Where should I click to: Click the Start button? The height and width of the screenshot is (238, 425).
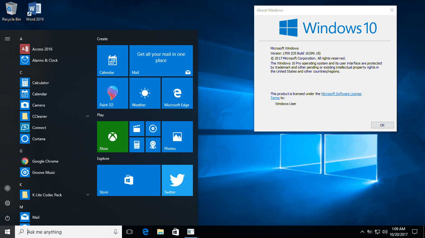coord(7,232)
